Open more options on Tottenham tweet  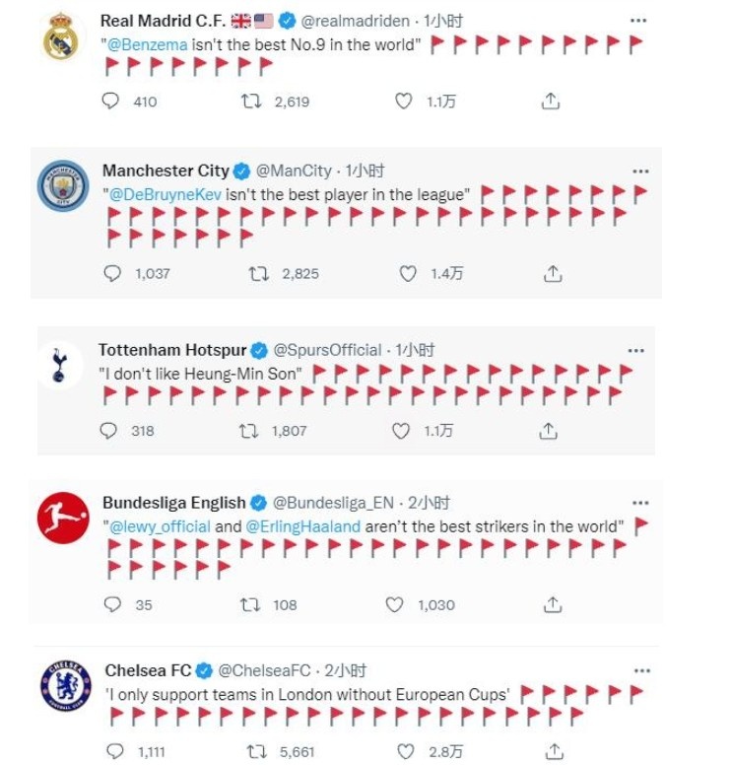click(637, 350)
